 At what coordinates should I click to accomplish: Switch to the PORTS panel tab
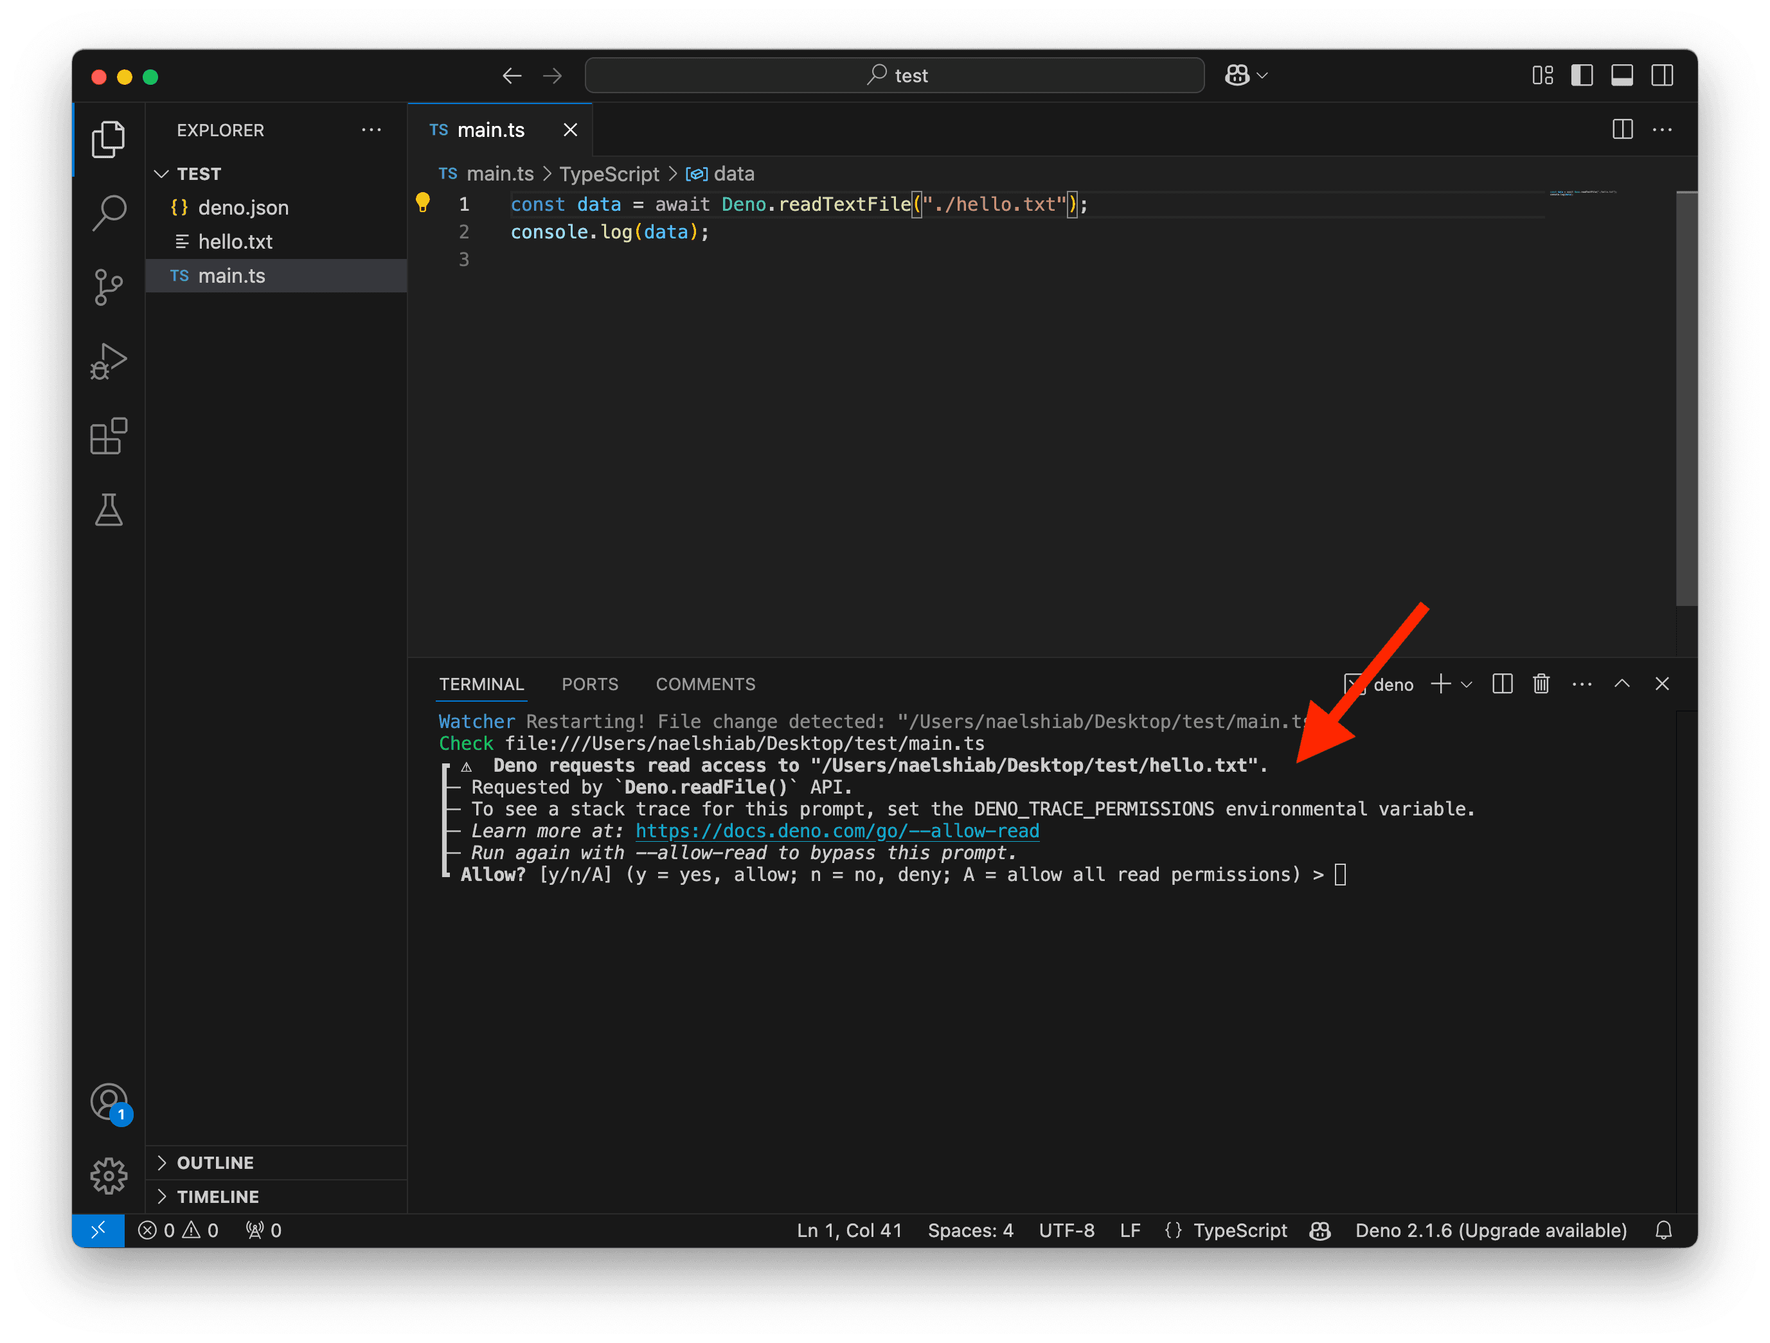coord(590,684)
